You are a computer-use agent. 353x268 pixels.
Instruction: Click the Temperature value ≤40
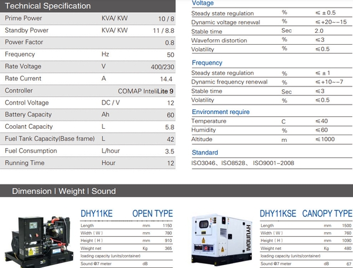[x=321, y=121]
